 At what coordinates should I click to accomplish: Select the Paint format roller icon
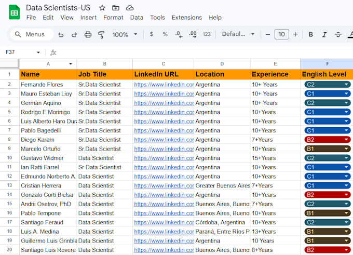coord(101,35)
